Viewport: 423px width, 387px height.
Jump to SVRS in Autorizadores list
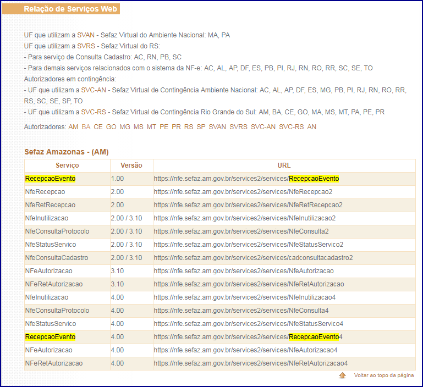[x=239, y=127]
